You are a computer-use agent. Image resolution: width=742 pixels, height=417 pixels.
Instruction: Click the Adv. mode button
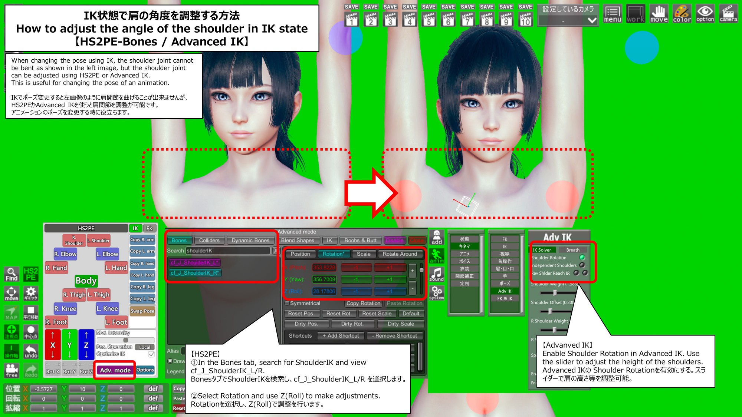pos(115,370)
